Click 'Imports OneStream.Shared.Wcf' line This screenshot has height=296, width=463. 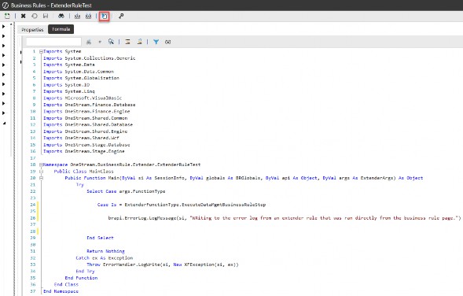[x=81, y=138]
